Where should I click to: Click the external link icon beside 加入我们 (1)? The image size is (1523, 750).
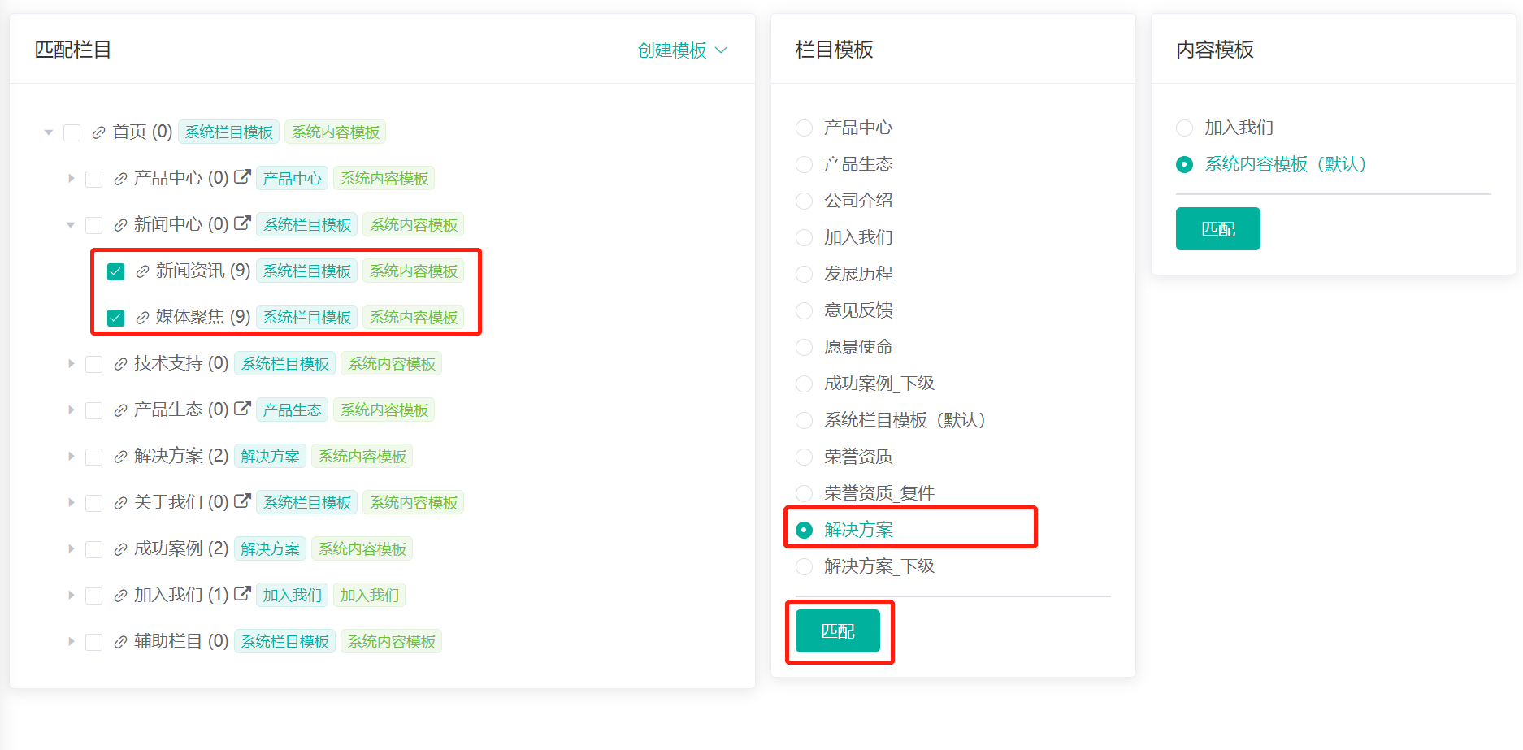[242, 594]
